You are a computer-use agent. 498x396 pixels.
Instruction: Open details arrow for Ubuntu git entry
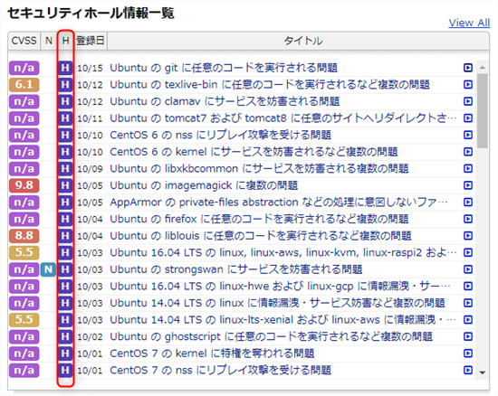[468, 68]
